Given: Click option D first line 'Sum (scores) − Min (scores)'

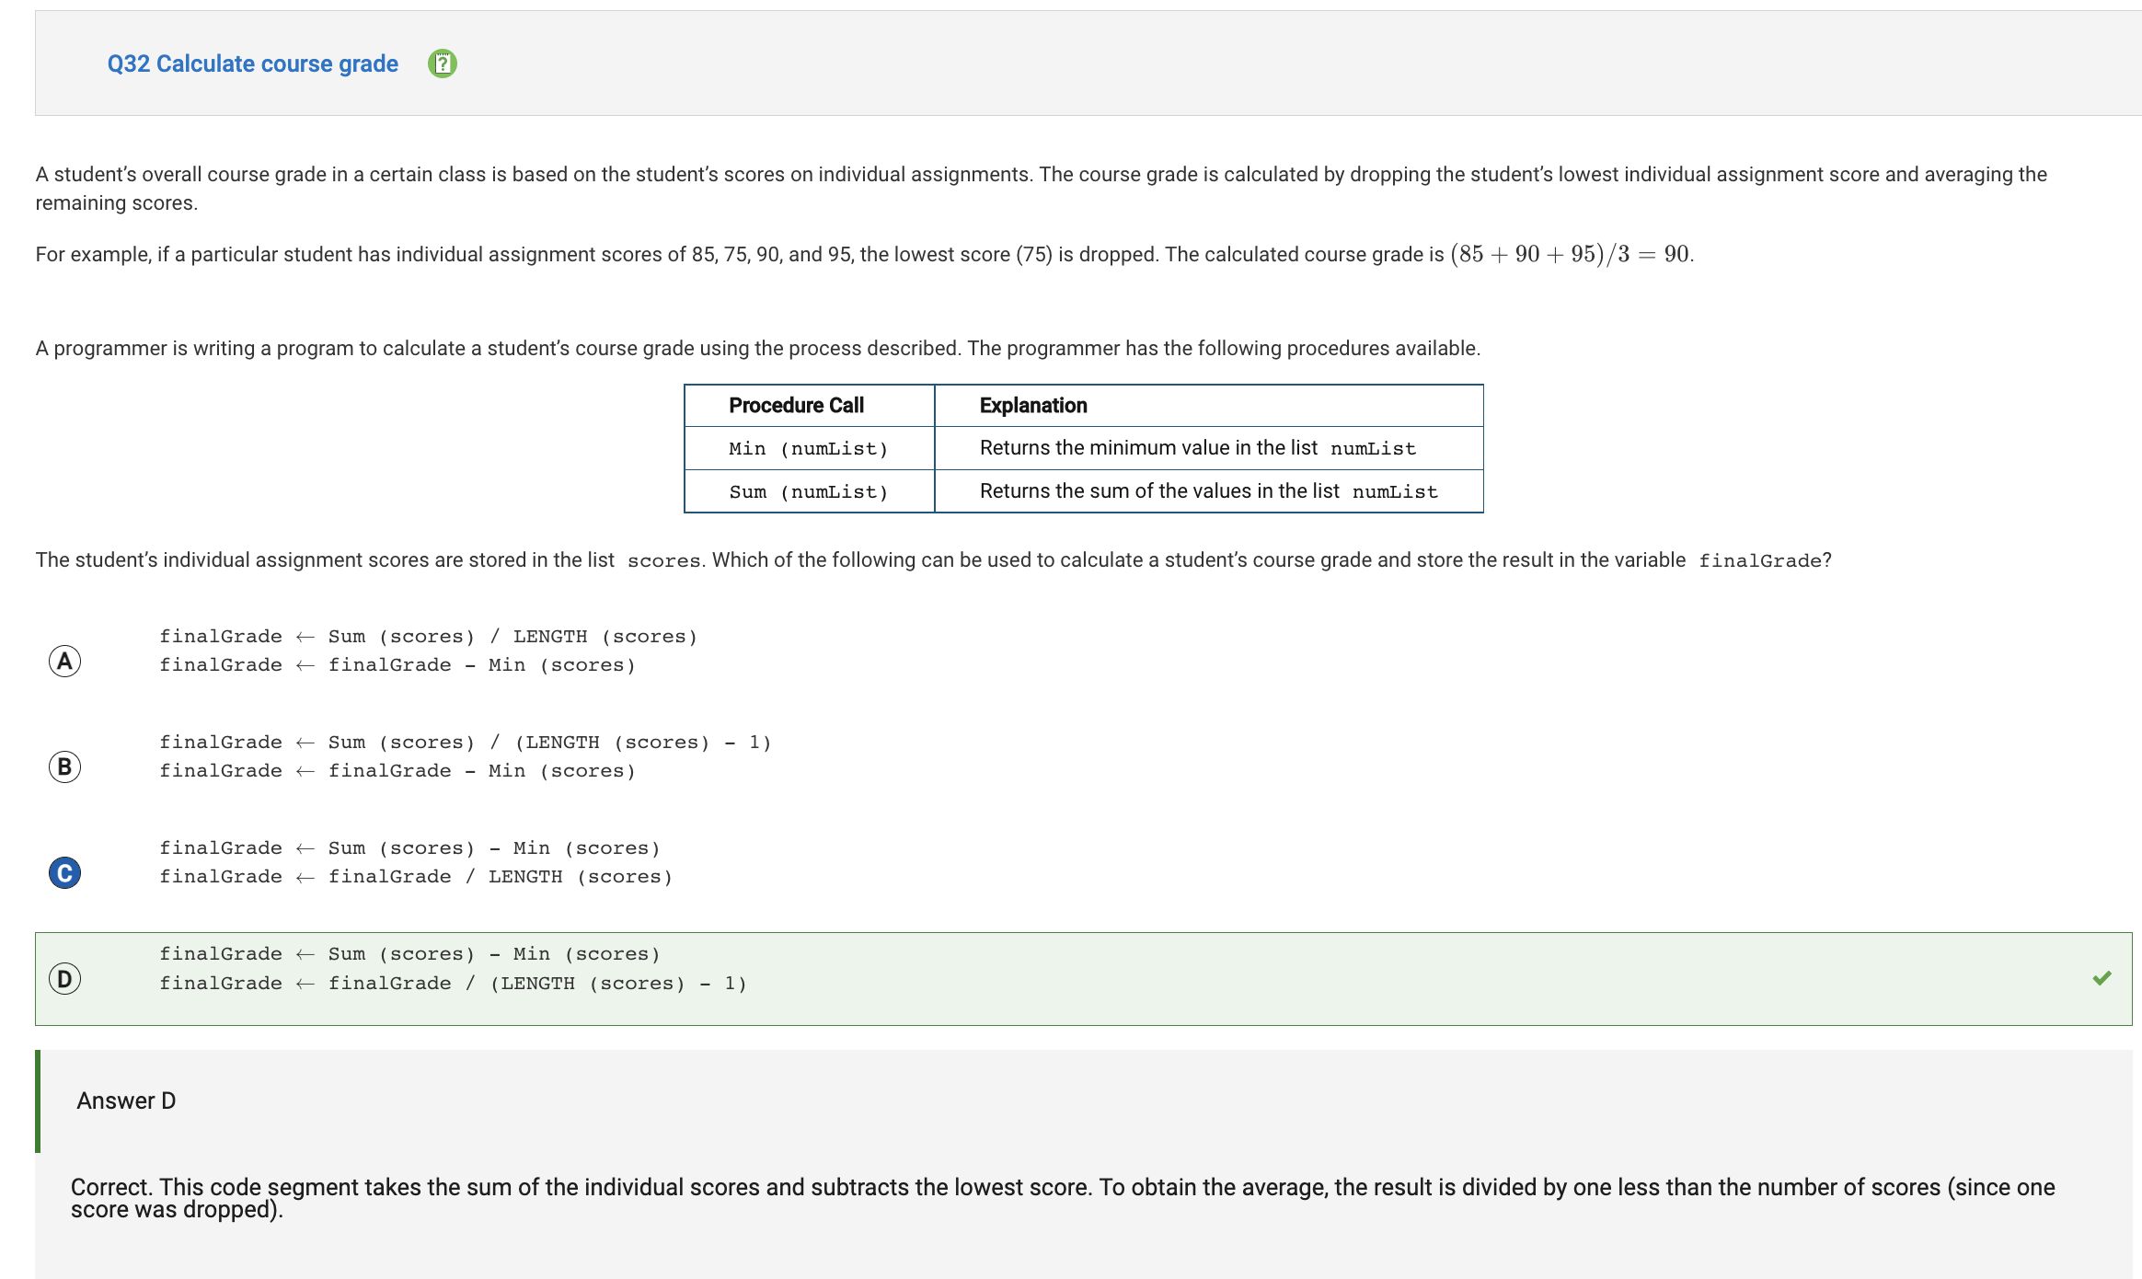Looking at the screenshot, I should pyautogui.click(x=494, y=954).
